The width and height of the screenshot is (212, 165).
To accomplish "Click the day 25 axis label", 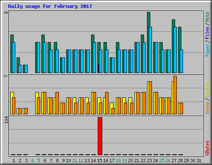I will (x=161, y=160).
